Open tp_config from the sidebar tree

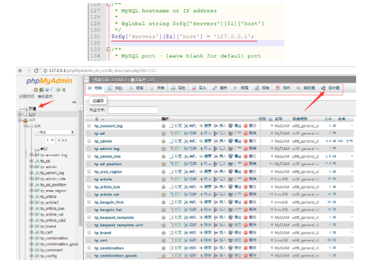(x=47, y=256)
